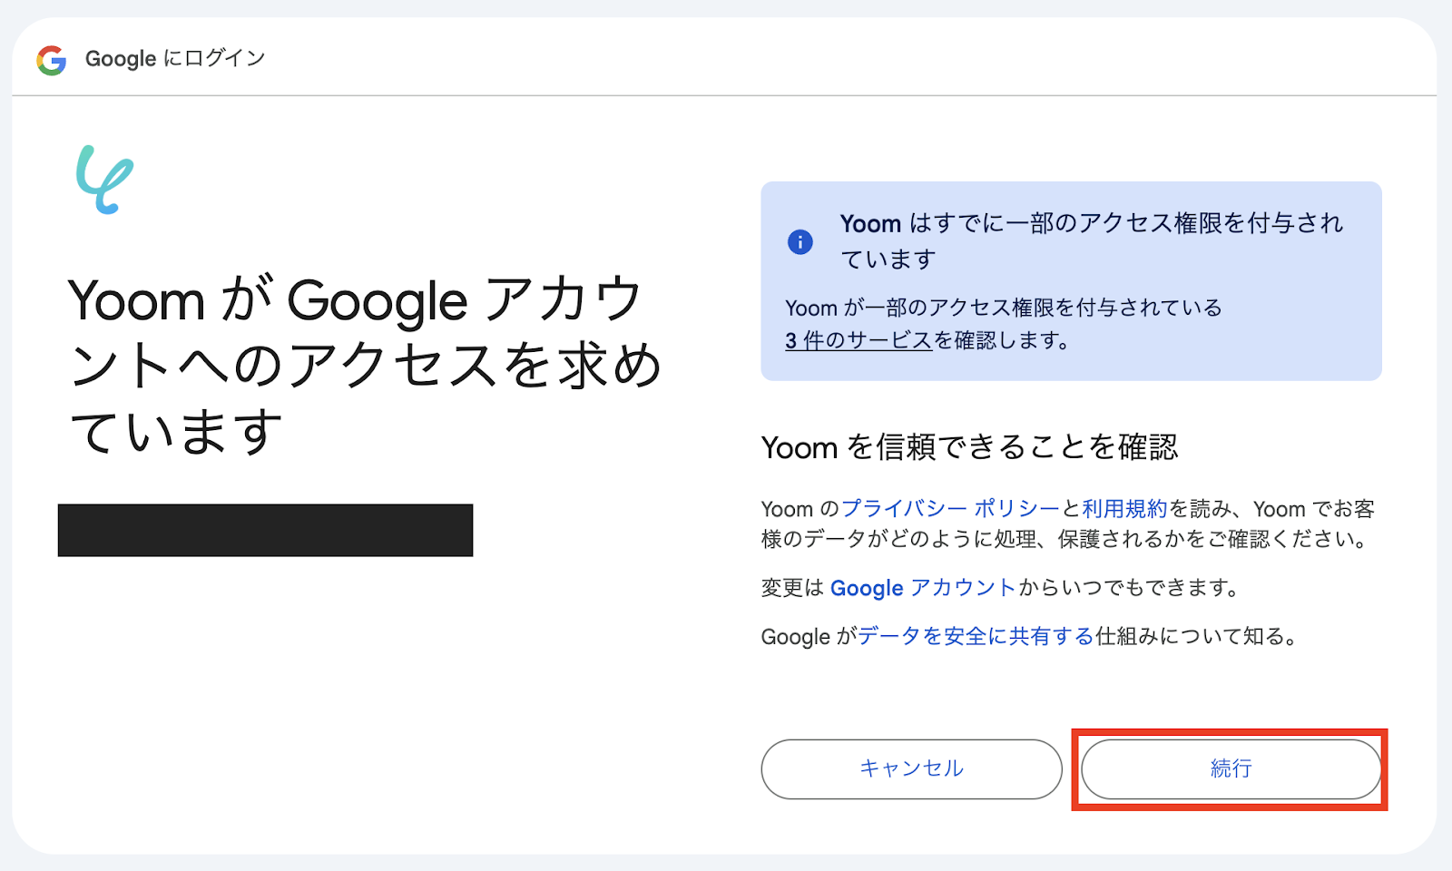Follow the Google アカウント link

pyautogui.click(x=922, y=588)
